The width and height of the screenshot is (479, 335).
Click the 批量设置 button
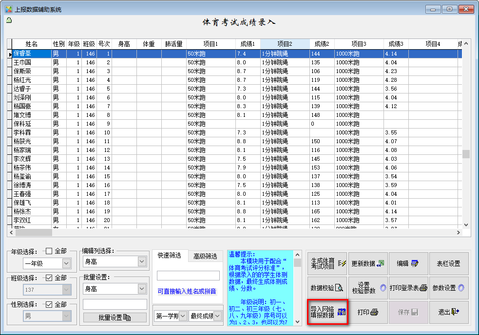coord(115,317)
